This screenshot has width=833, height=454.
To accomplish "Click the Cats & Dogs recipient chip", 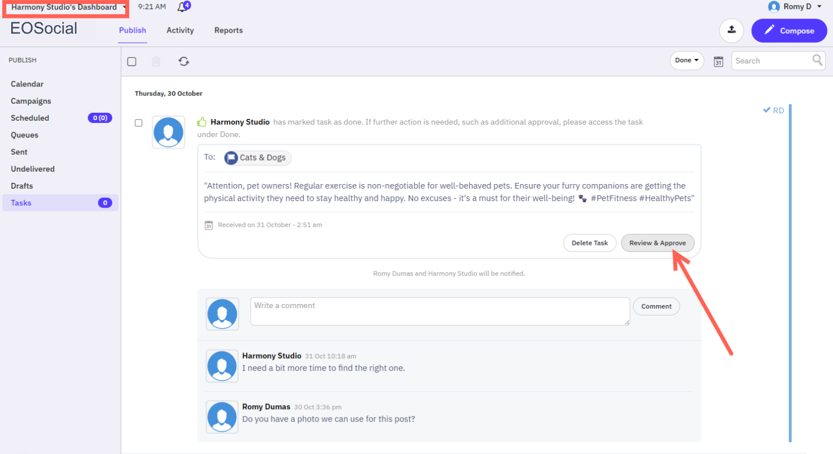I will (258, 158).
